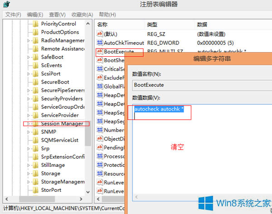Open the 编辑(E) menu

pos(35,15)
